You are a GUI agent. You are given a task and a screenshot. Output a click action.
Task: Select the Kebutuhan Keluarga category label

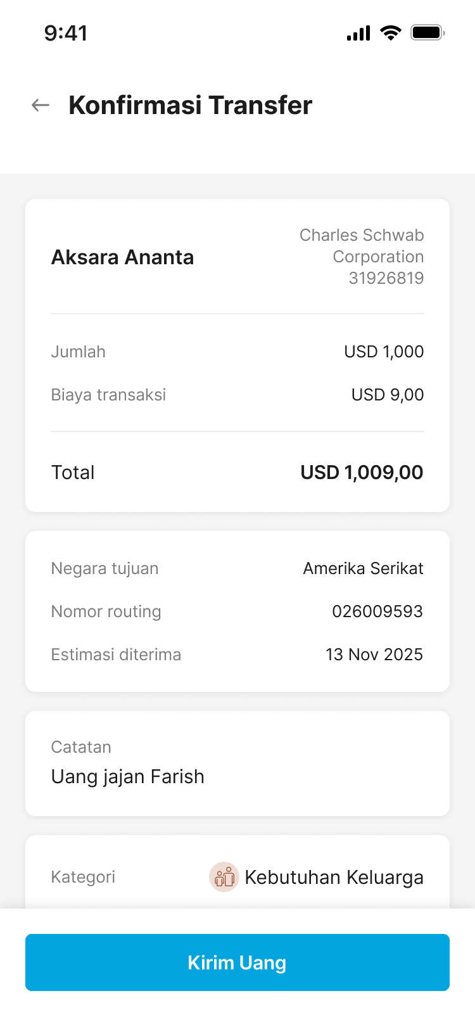pos(334,877)
